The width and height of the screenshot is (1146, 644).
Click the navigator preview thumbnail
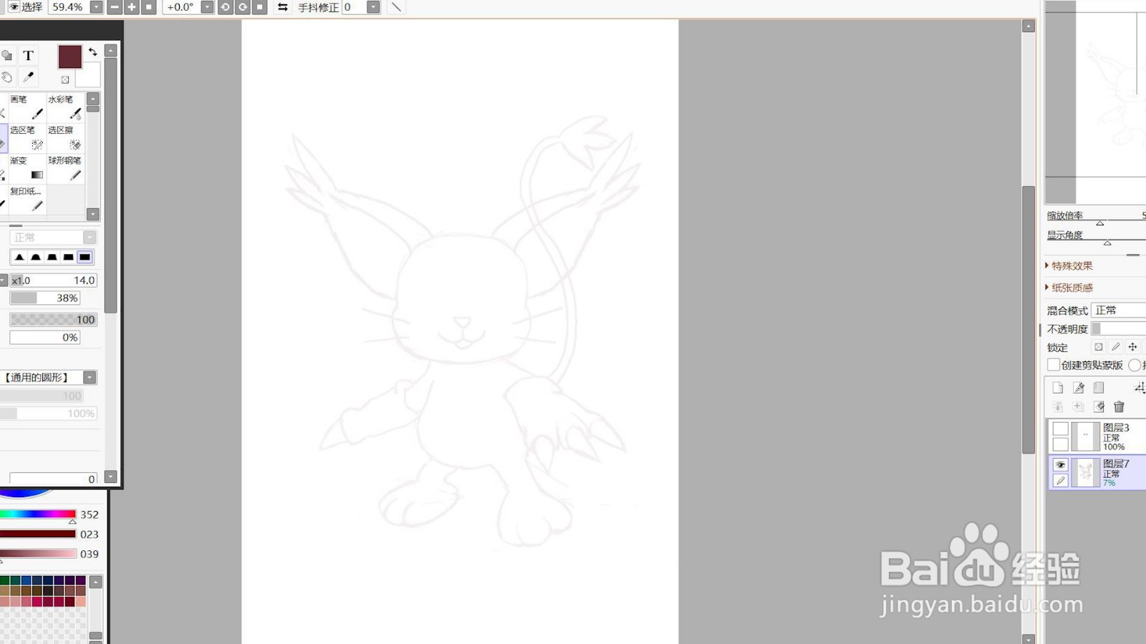[x=1095, y=102]
